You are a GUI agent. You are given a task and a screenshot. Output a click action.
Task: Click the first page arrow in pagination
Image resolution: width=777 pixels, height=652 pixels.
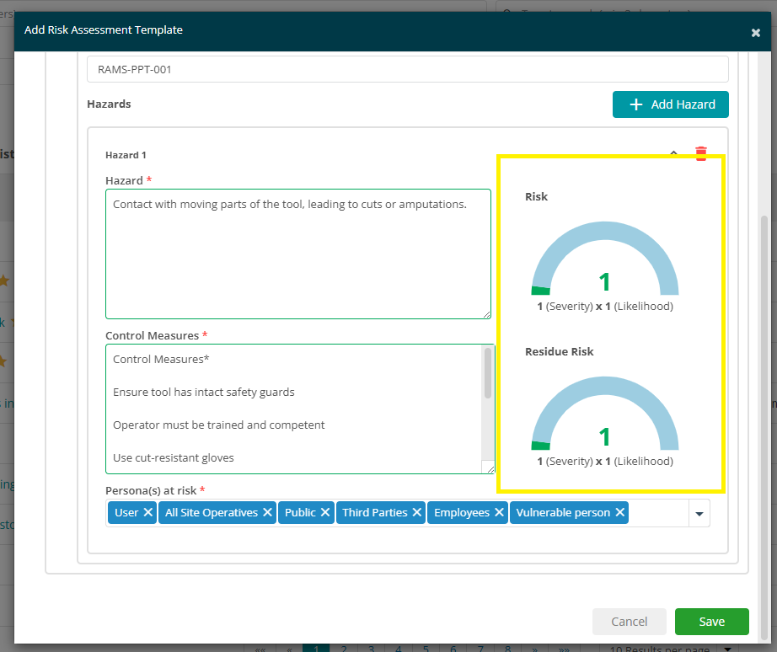pyautogui.click(x=260, y=648)
